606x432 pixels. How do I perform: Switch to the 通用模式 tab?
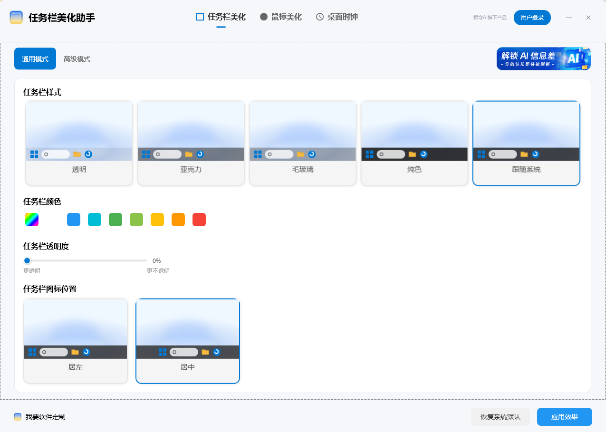[x=35, y=59]
